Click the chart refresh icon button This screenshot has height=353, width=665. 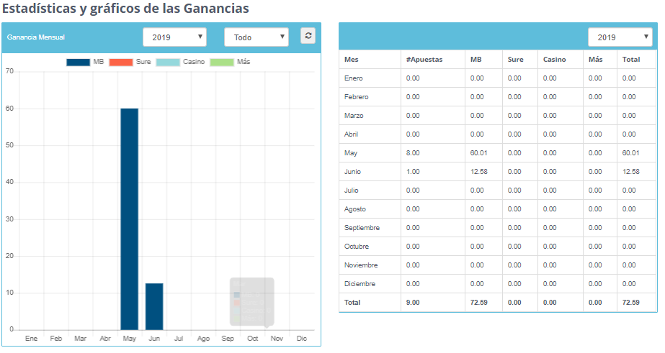(x=308, y=35)
